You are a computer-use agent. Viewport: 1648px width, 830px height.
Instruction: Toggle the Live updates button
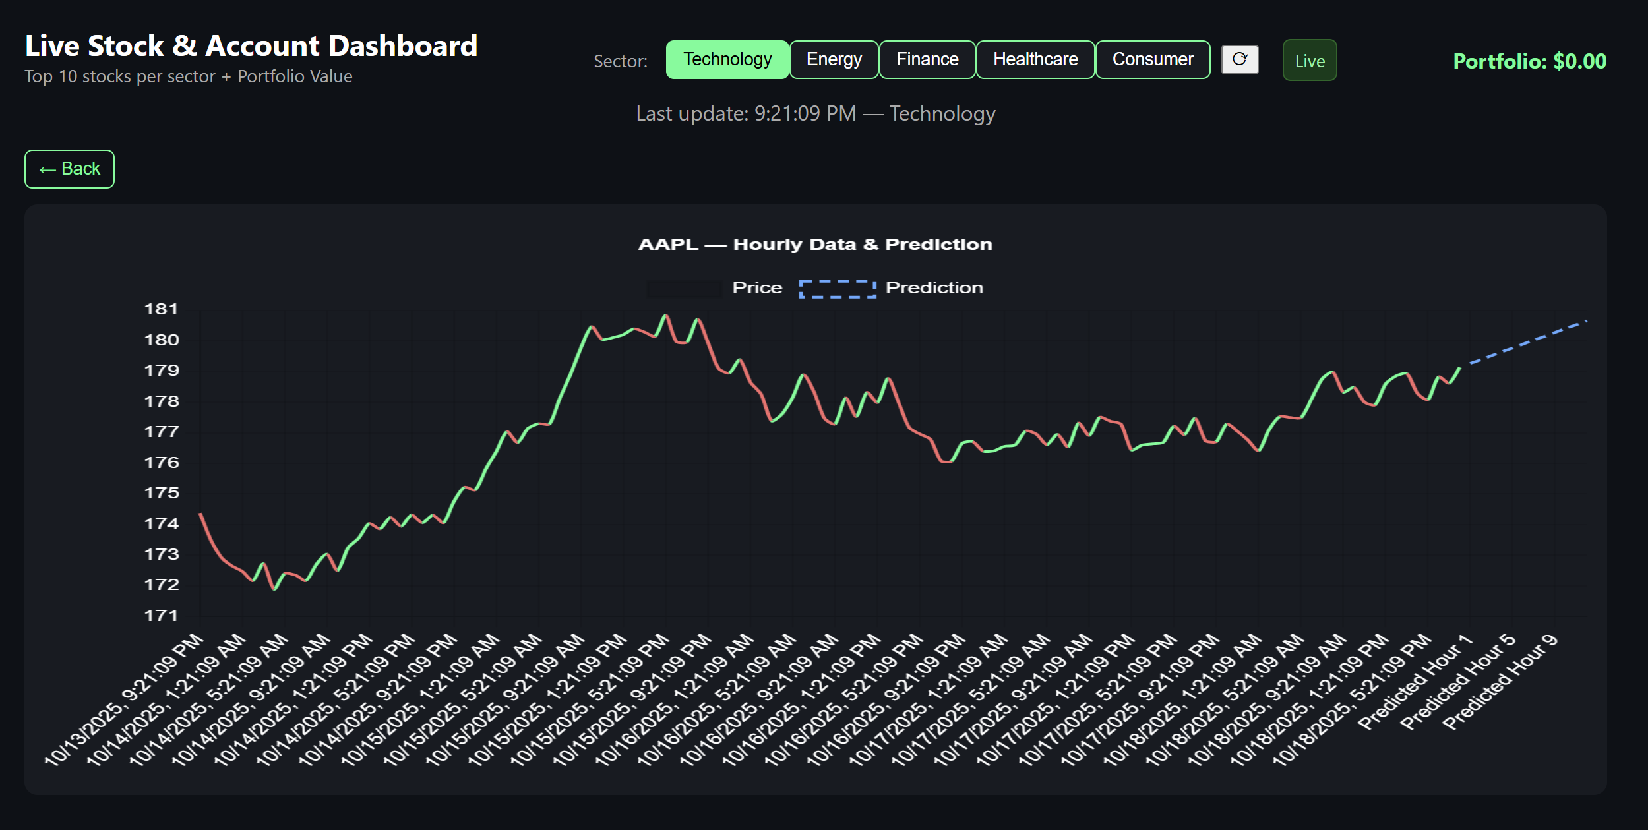click(x=1309, y=61)
